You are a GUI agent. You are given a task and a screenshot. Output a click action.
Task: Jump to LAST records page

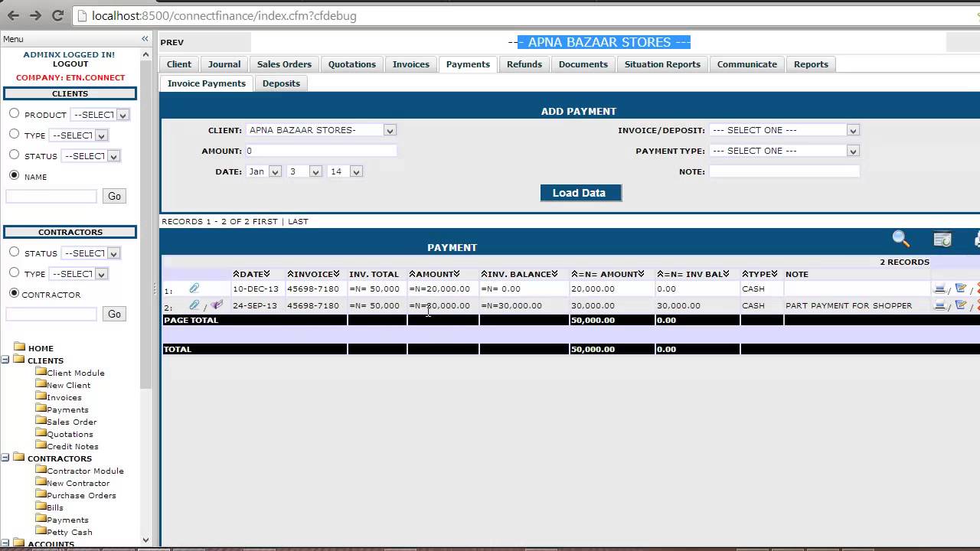tap(298, 221)
